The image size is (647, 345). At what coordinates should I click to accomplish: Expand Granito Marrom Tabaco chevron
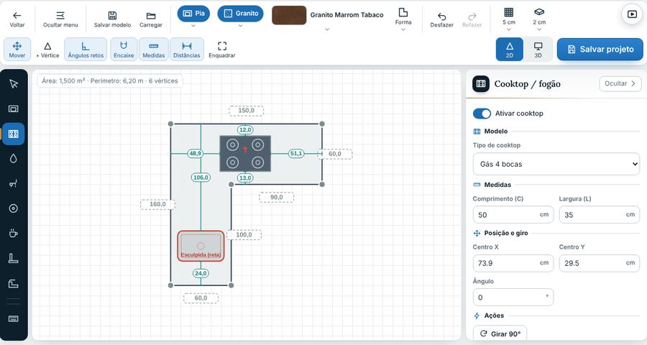click(x=327, y=29)
